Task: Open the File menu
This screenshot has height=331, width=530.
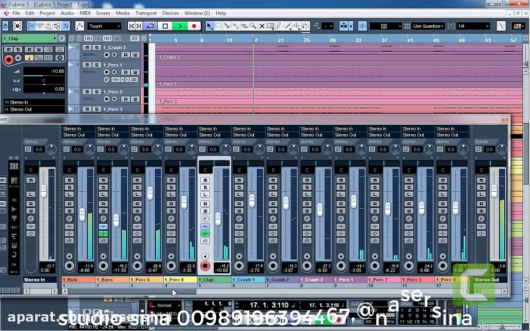Action: click(16, 13)
